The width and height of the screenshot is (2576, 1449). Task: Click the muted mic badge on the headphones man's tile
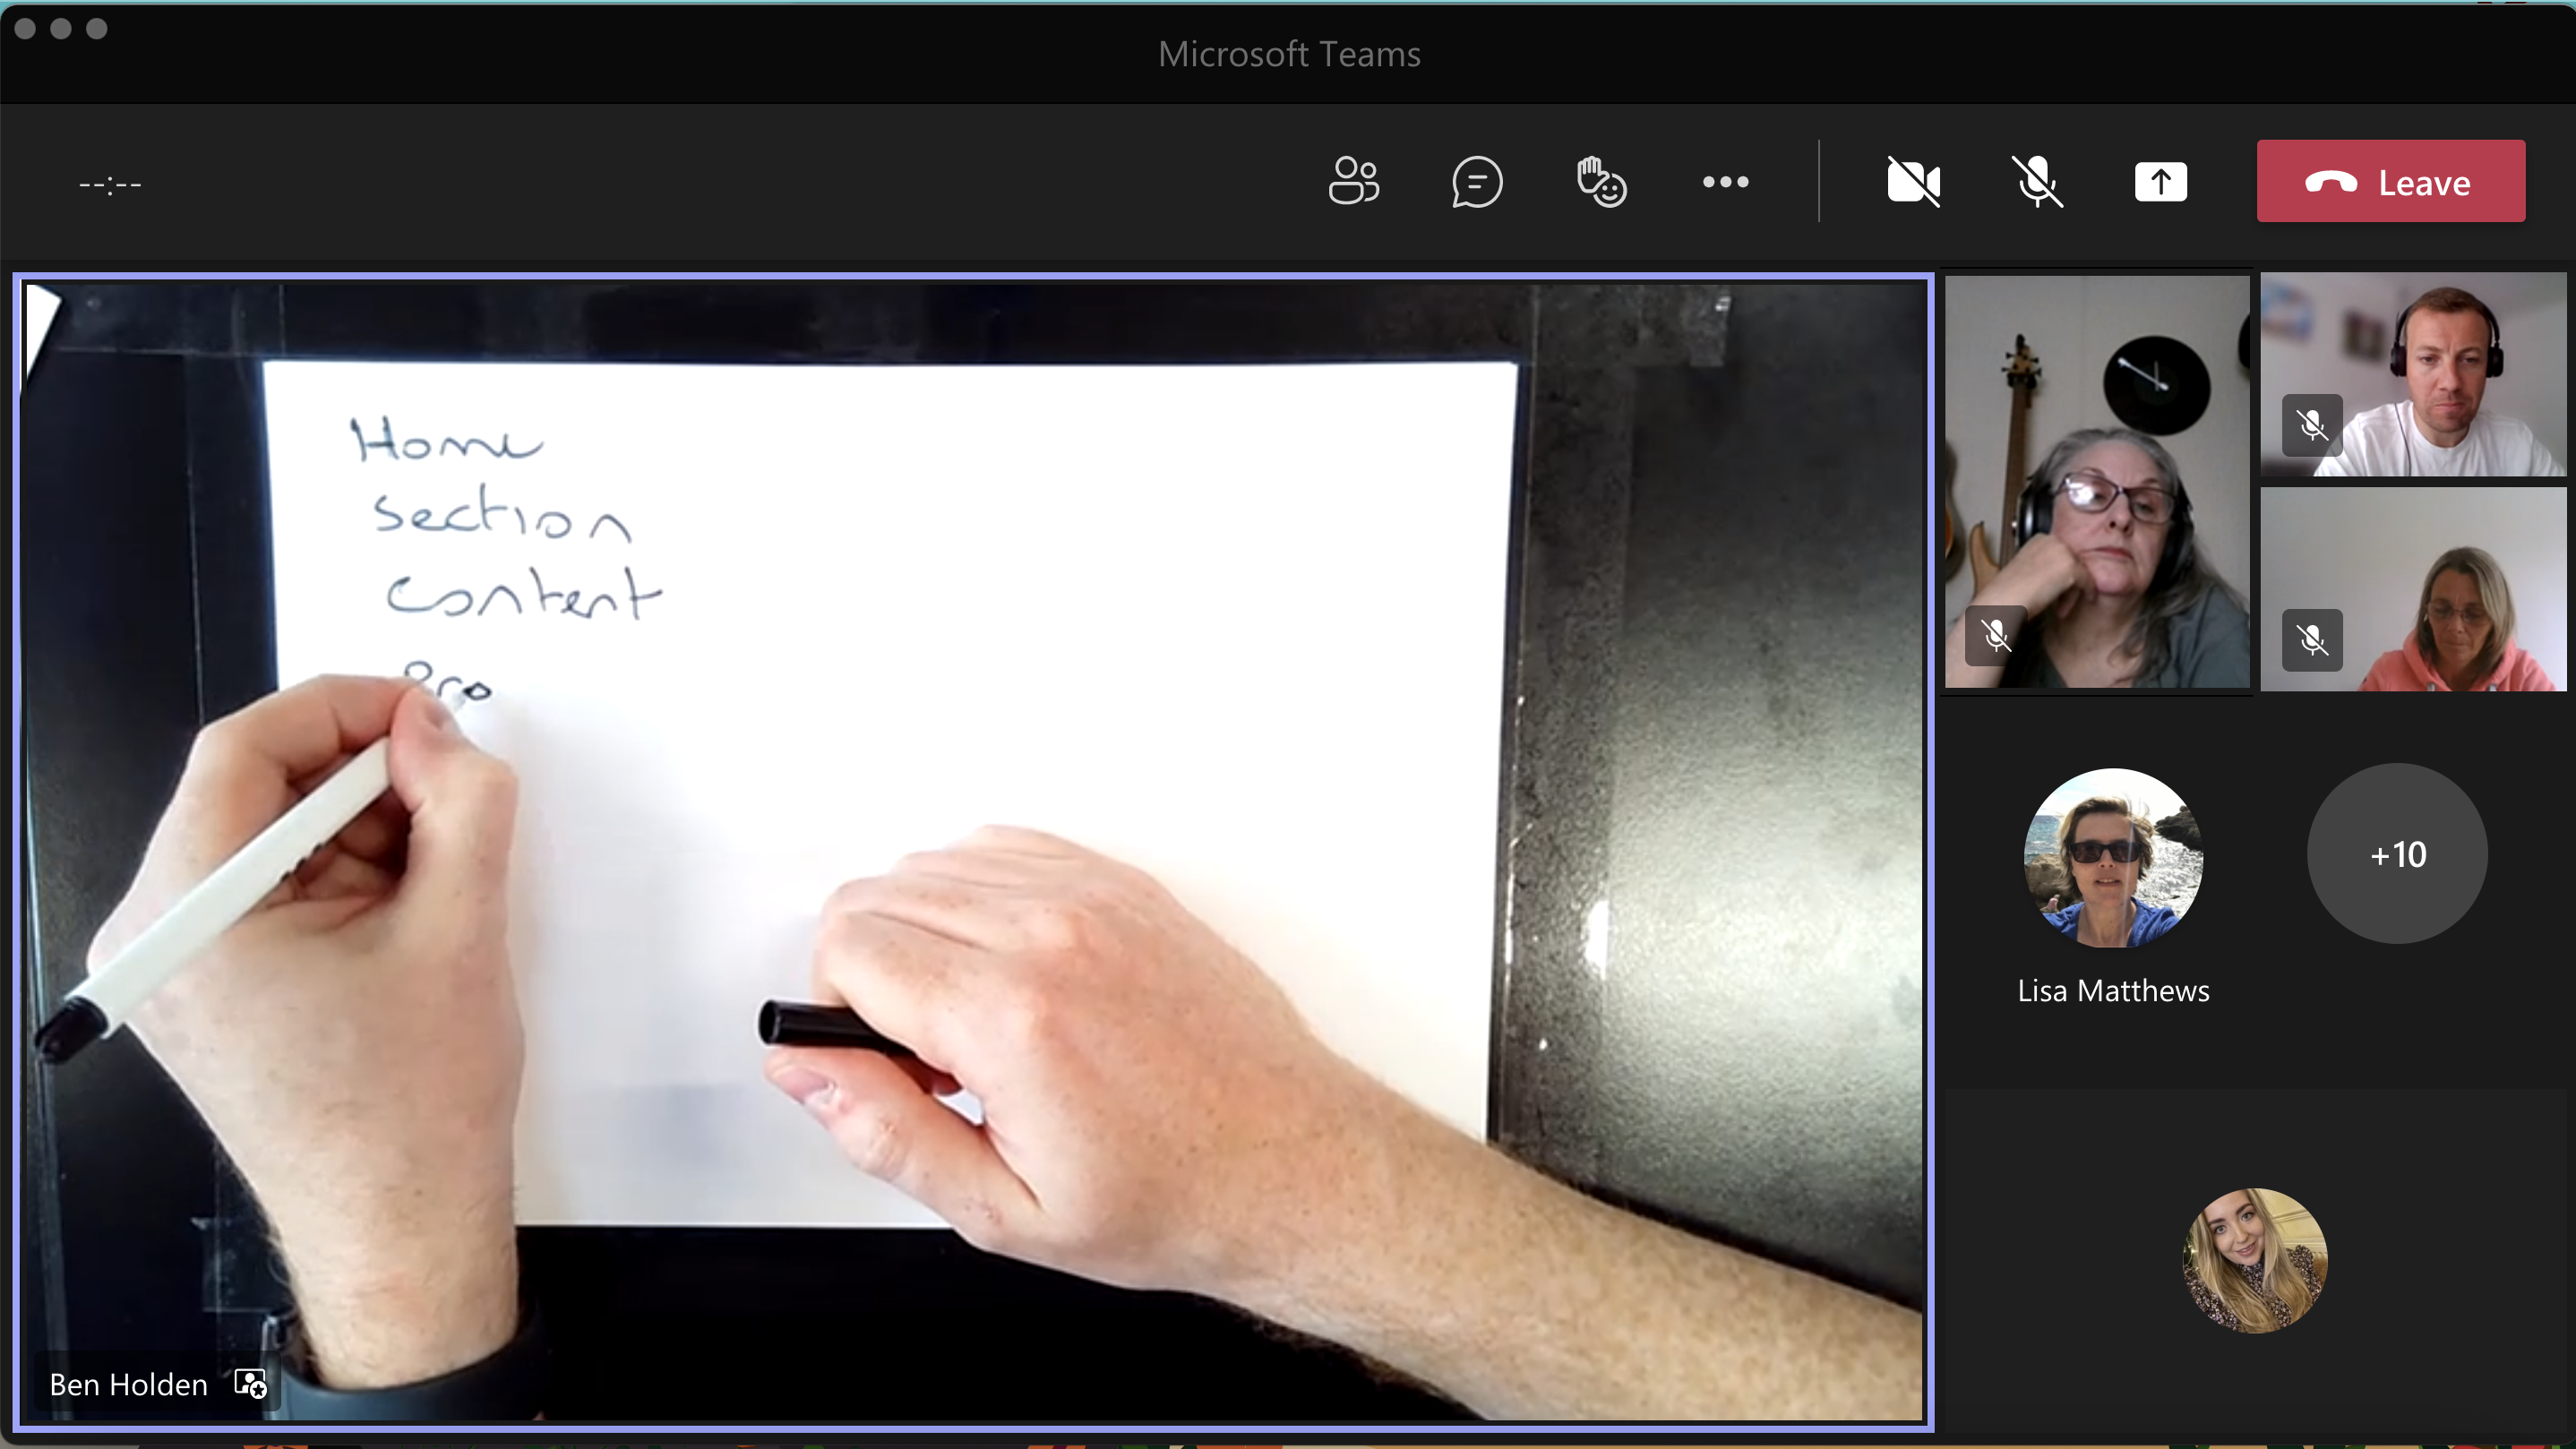point(2314,426)
